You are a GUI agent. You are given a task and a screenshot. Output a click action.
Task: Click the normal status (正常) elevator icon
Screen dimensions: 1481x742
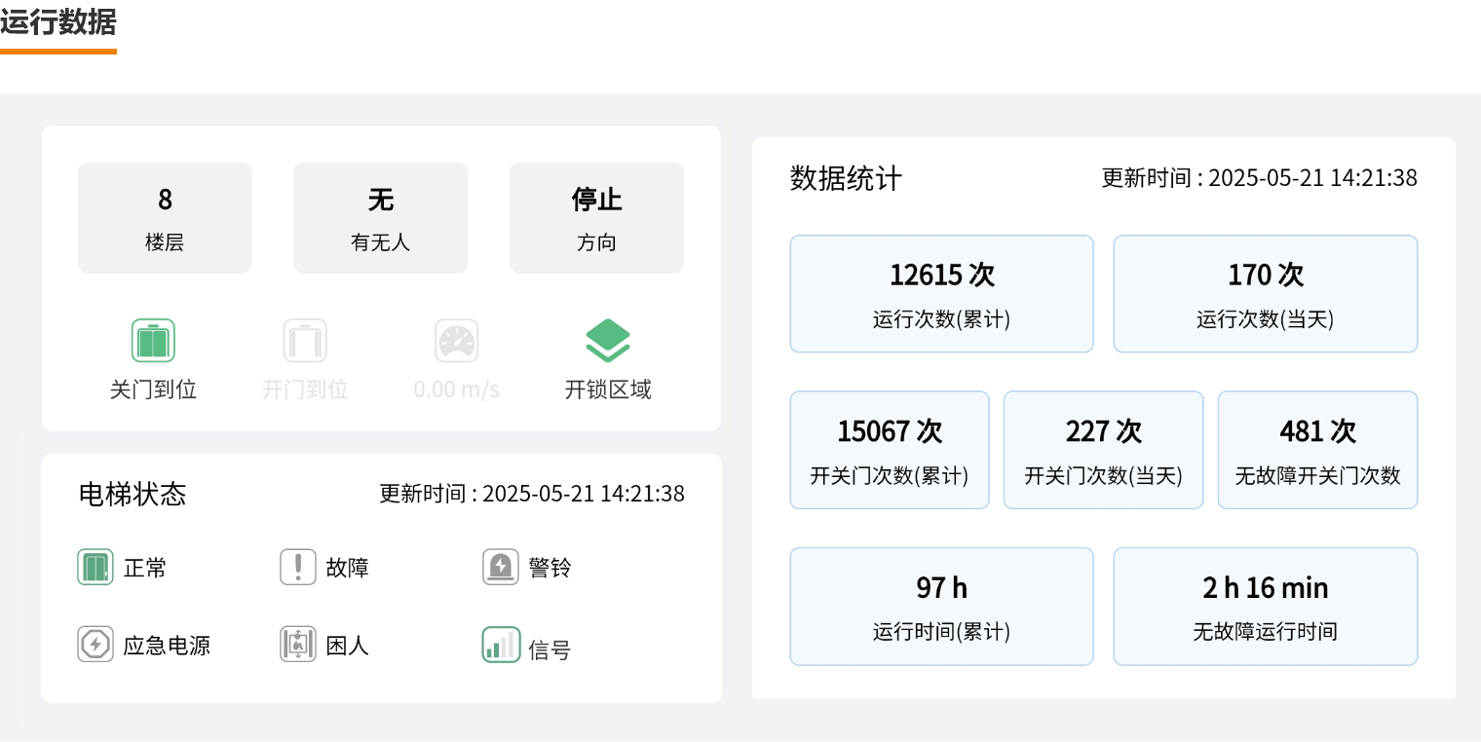pos(95,567)
